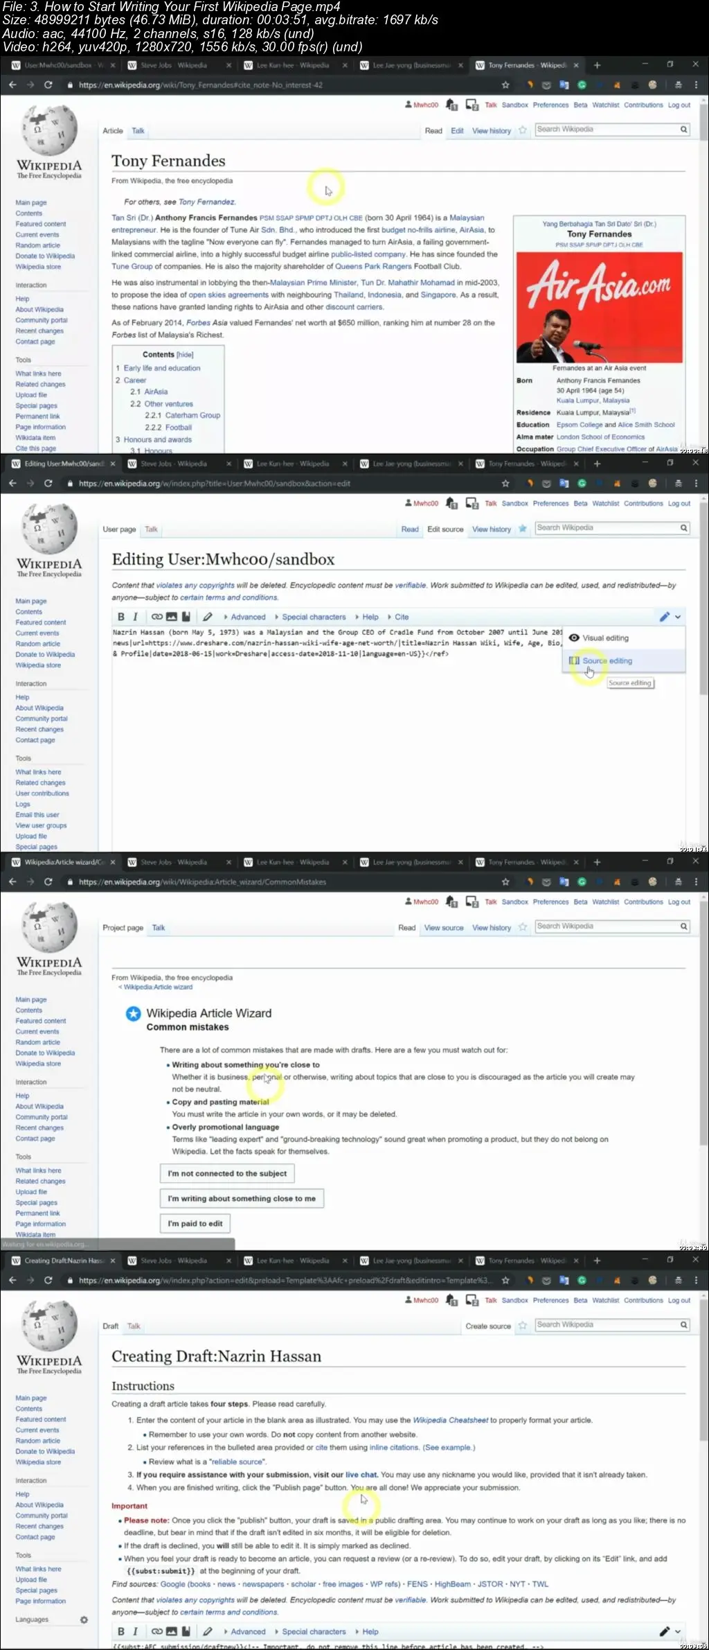Hide the Contents box on Tony Fernandes article
The width and height of the screenshot is (709, 1650).
pos(185,355)
